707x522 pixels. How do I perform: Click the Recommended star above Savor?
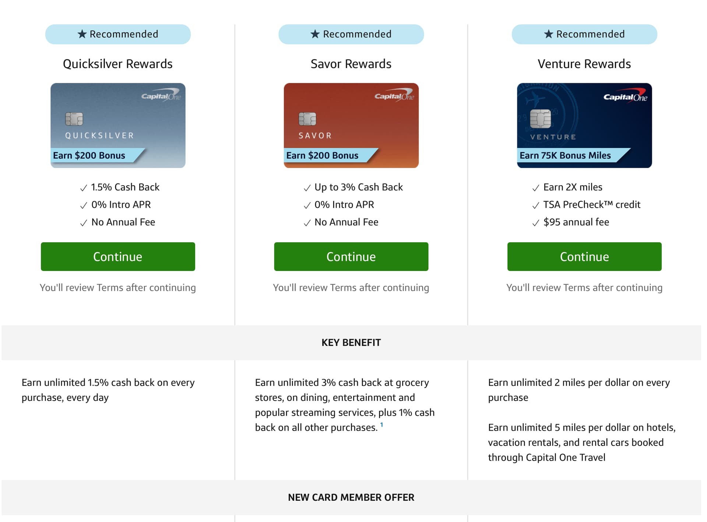tap(315, 34)
